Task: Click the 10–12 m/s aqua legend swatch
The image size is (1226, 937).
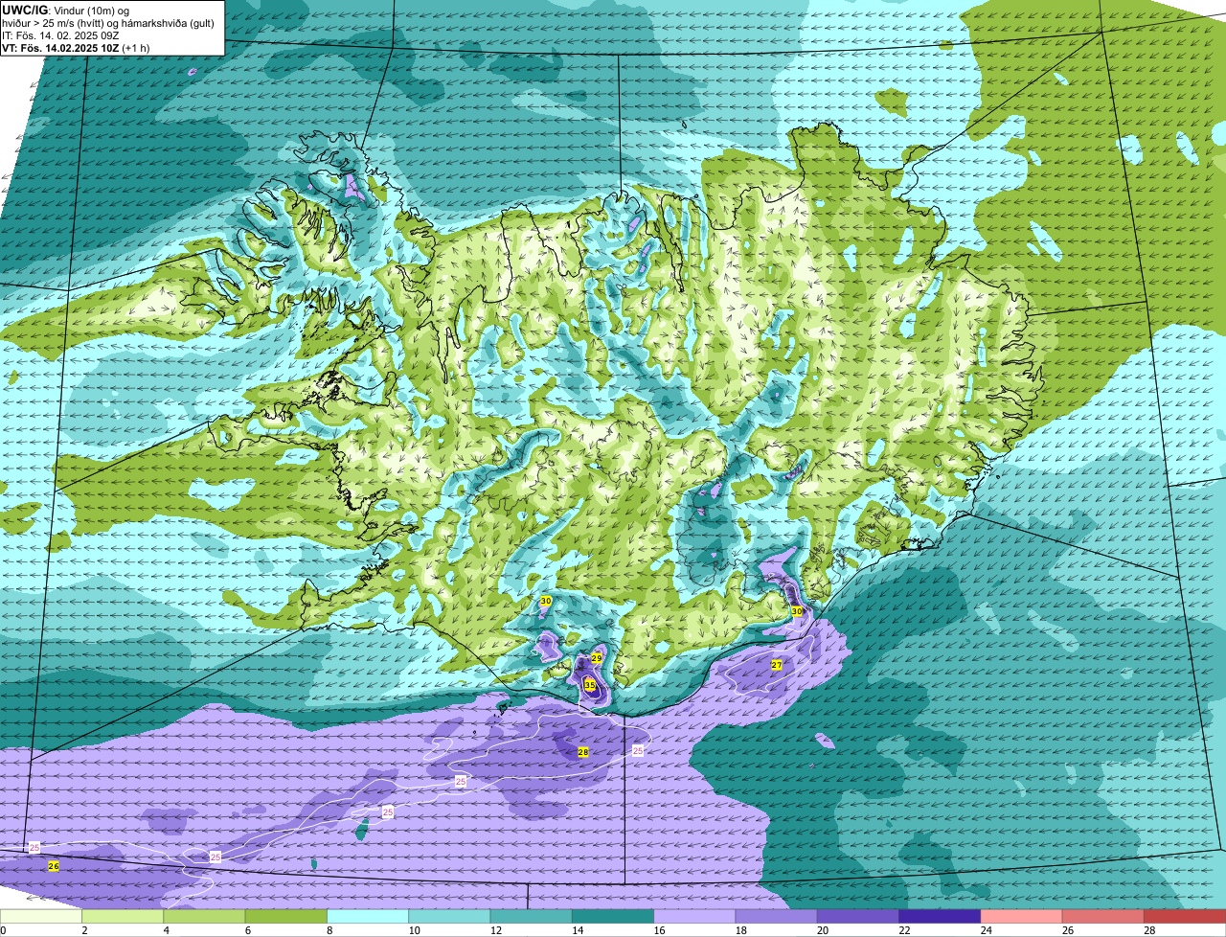Action: point(449,916)
